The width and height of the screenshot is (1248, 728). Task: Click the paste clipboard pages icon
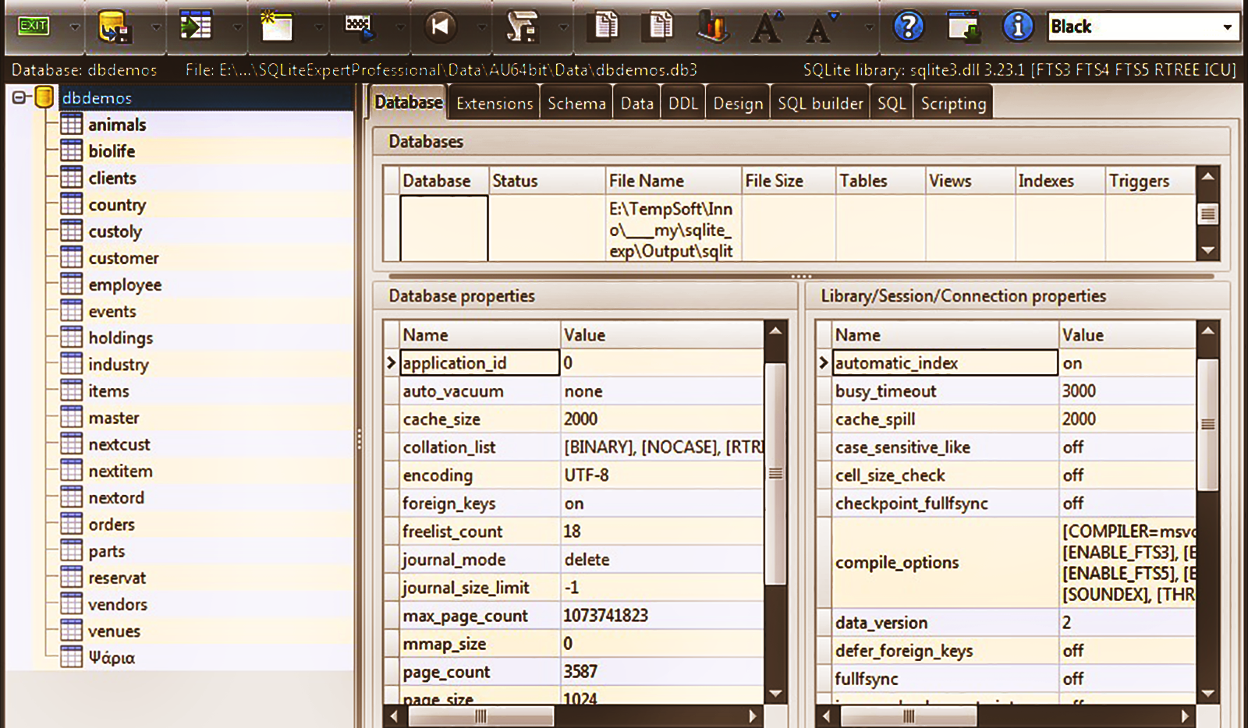660,26
